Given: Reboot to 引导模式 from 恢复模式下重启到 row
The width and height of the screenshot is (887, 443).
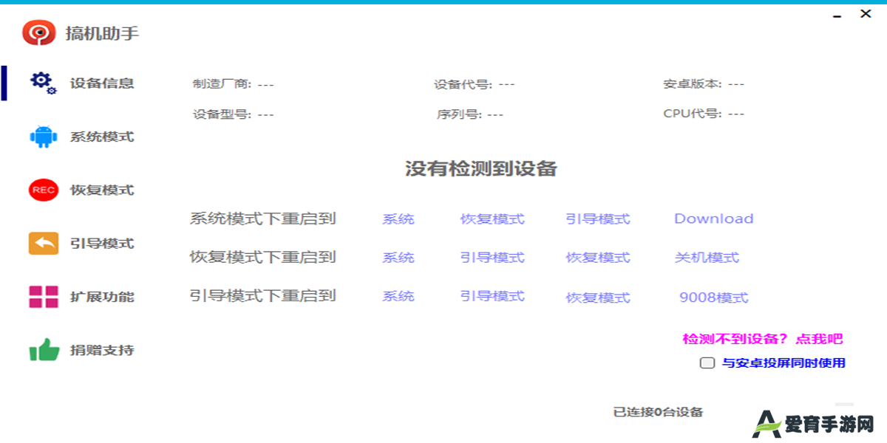Looking at the screenshot, I should pyautogui.click(x=492, y=258).
